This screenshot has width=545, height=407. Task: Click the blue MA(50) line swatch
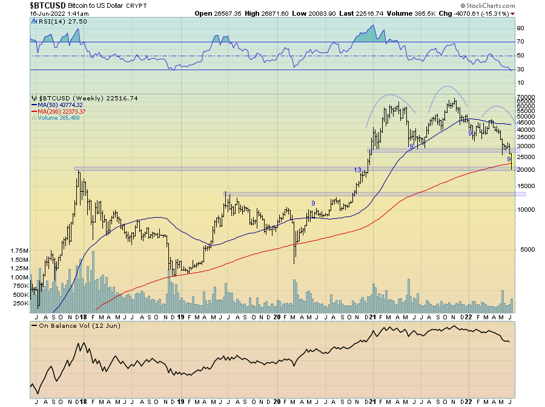coord(34,105)
